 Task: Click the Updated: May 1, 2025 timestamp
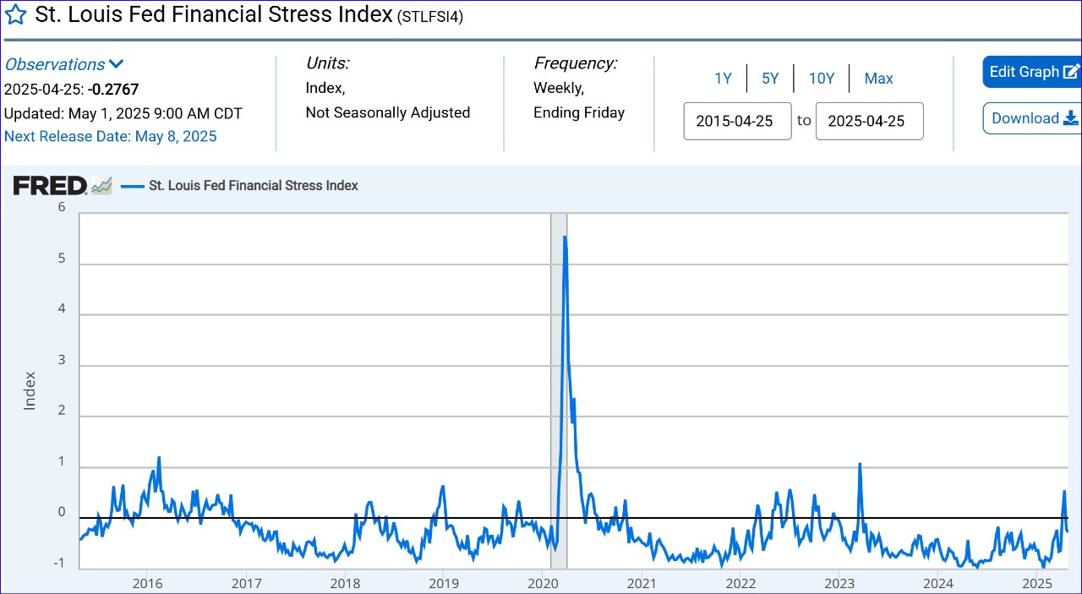click(123, 113)
